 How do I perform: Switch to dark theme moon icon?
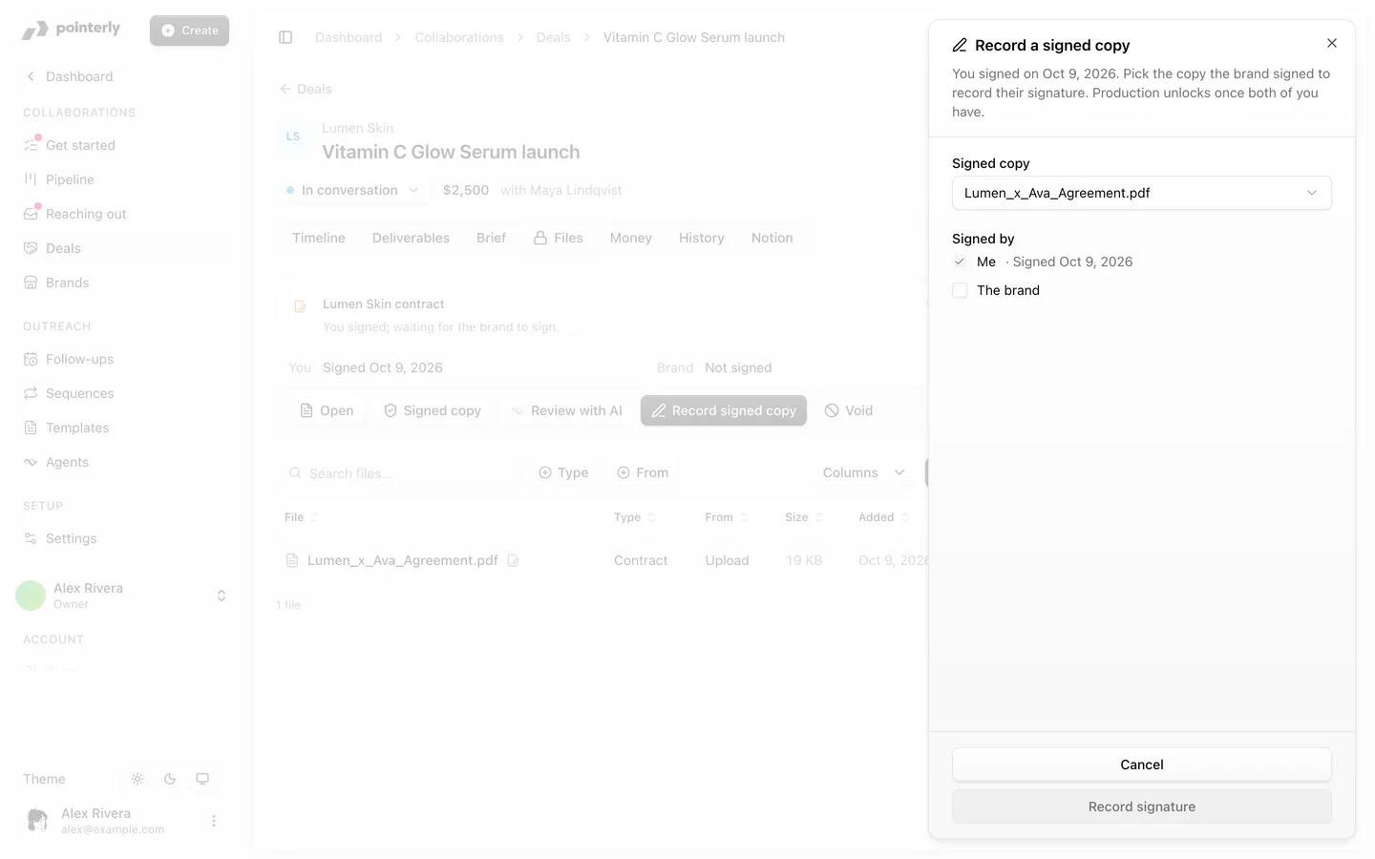tap(170, 779)
